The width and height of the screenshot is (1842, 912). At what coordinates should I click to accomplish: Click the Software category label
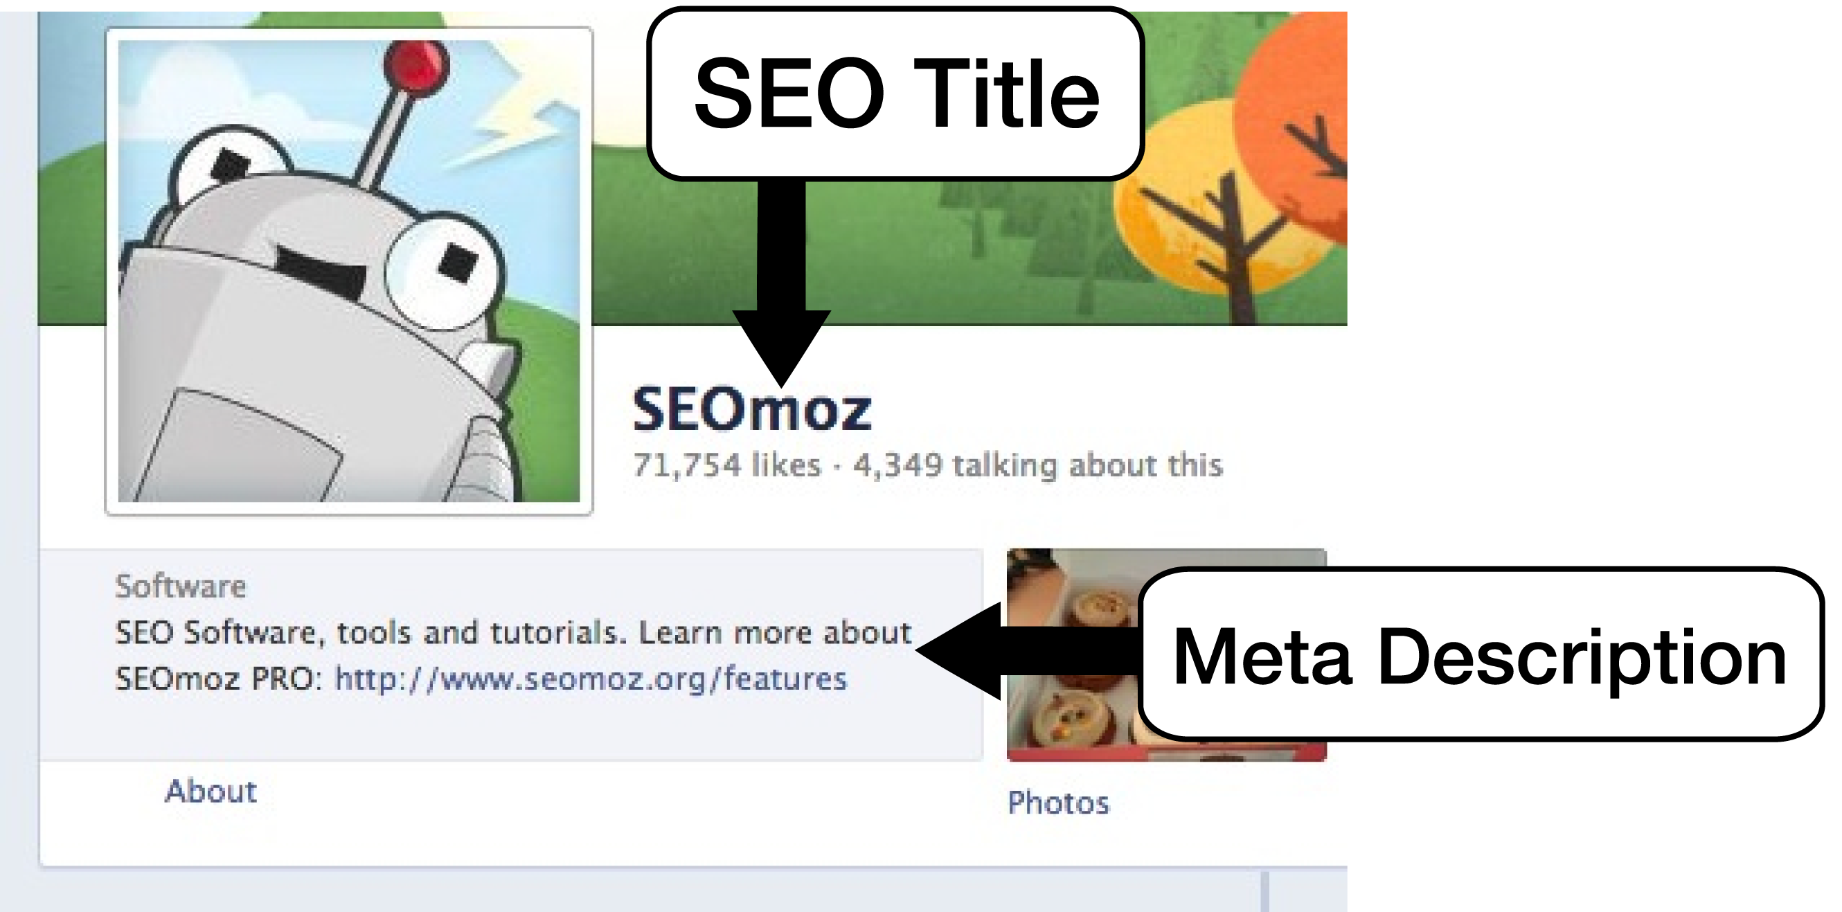pos(180,587)
